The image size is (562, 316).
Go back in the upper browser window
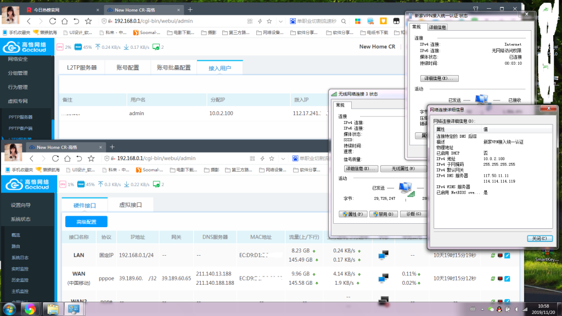point(29,21)
